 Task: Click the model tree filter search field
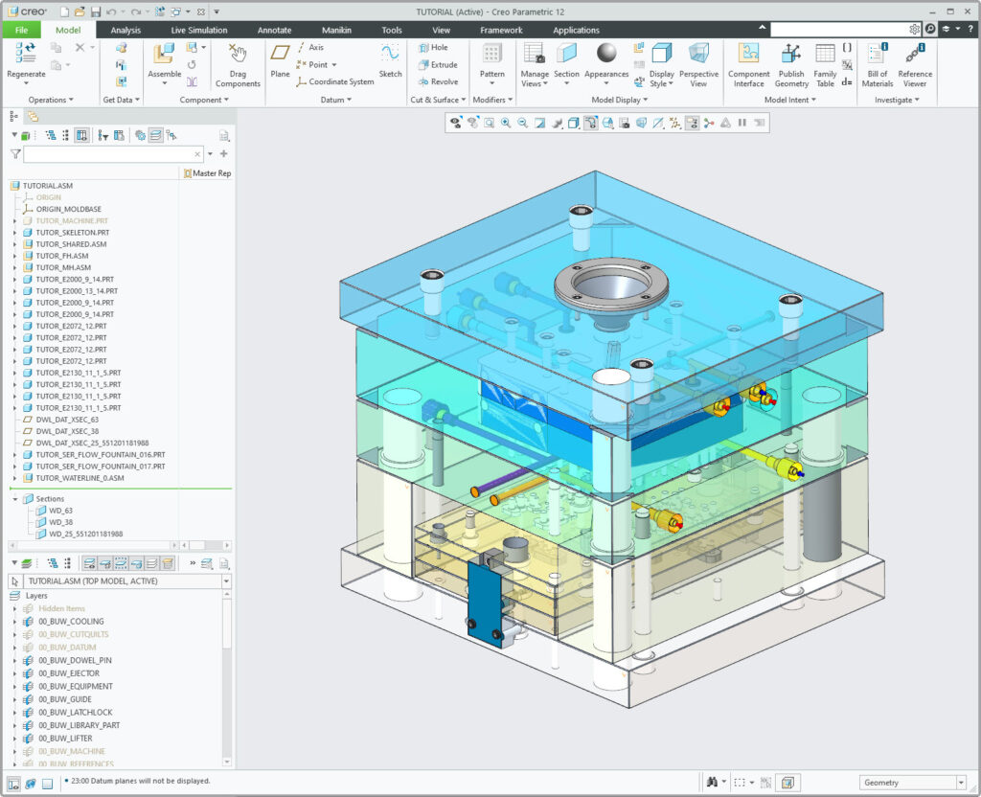pos(113,154)
